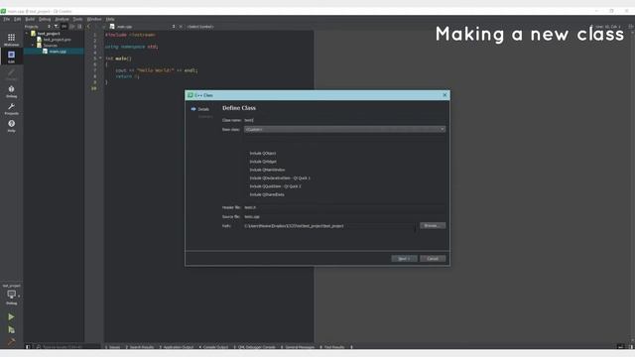Click the go back arrow in the editor toolbar
Image resolution: width=635 pixels, height=357 pixels.
point(89,27)
